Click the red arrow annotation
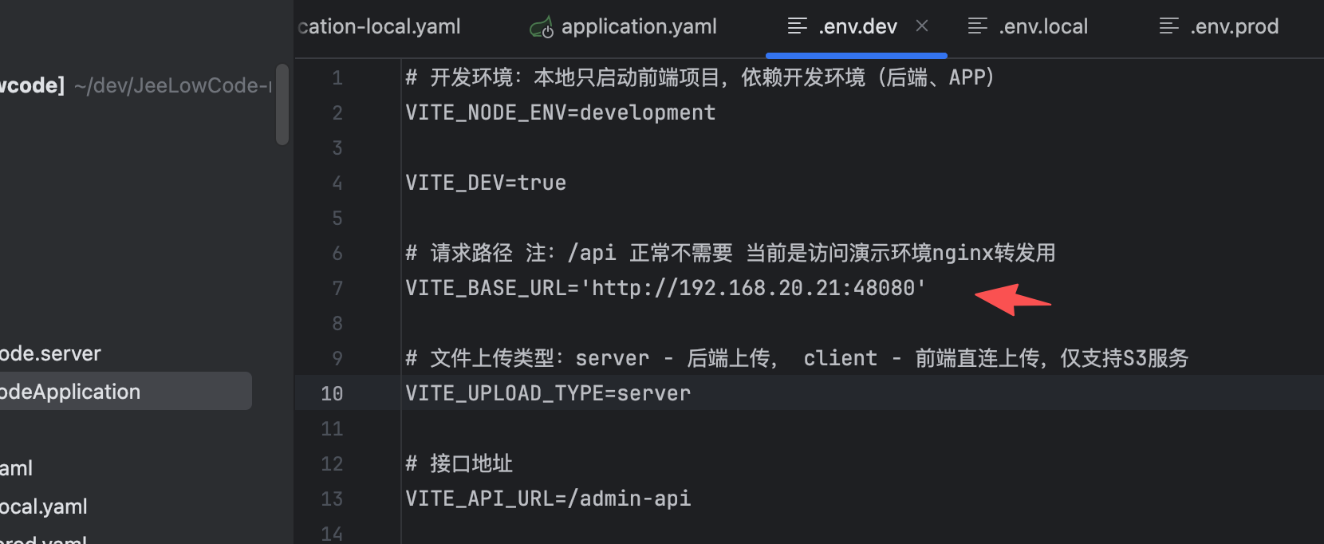Viewport: 1324px width, 544px height. click(1012, 300)
